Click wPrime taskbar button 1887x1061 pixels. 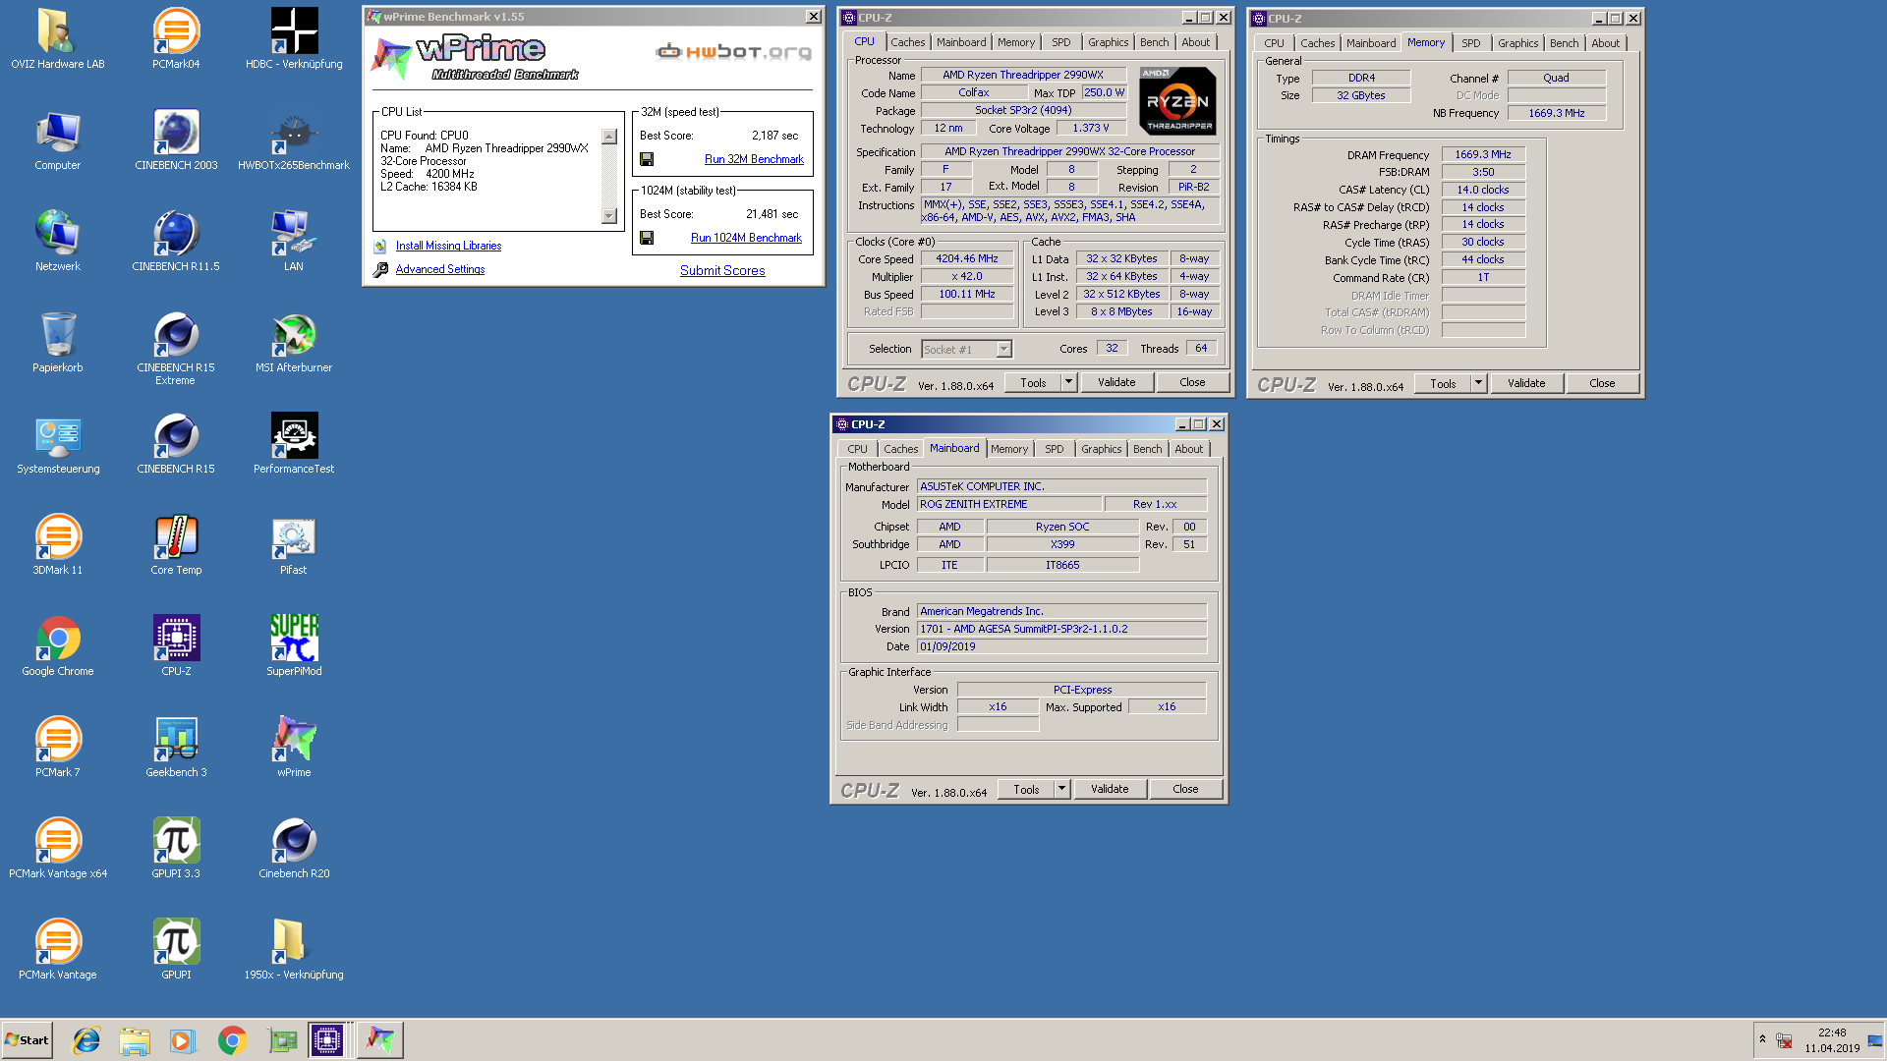(380, 1040)
